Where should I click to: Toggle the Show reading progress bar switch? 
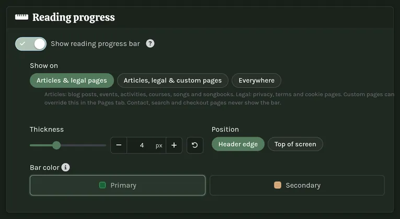31,44
